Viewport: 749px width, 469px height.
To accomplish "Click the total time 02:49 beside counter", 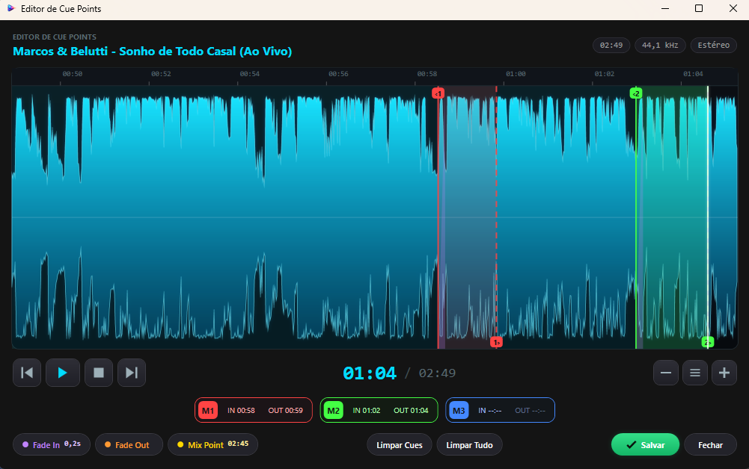I will pyautogui.click(x=437, y=373).
